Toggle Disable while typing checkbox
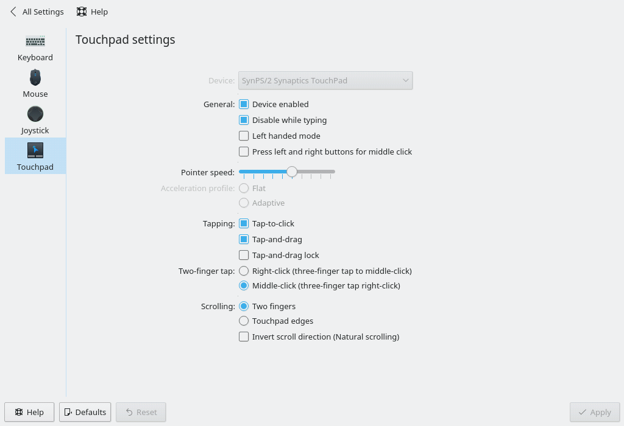 click(x=244, y=120)
